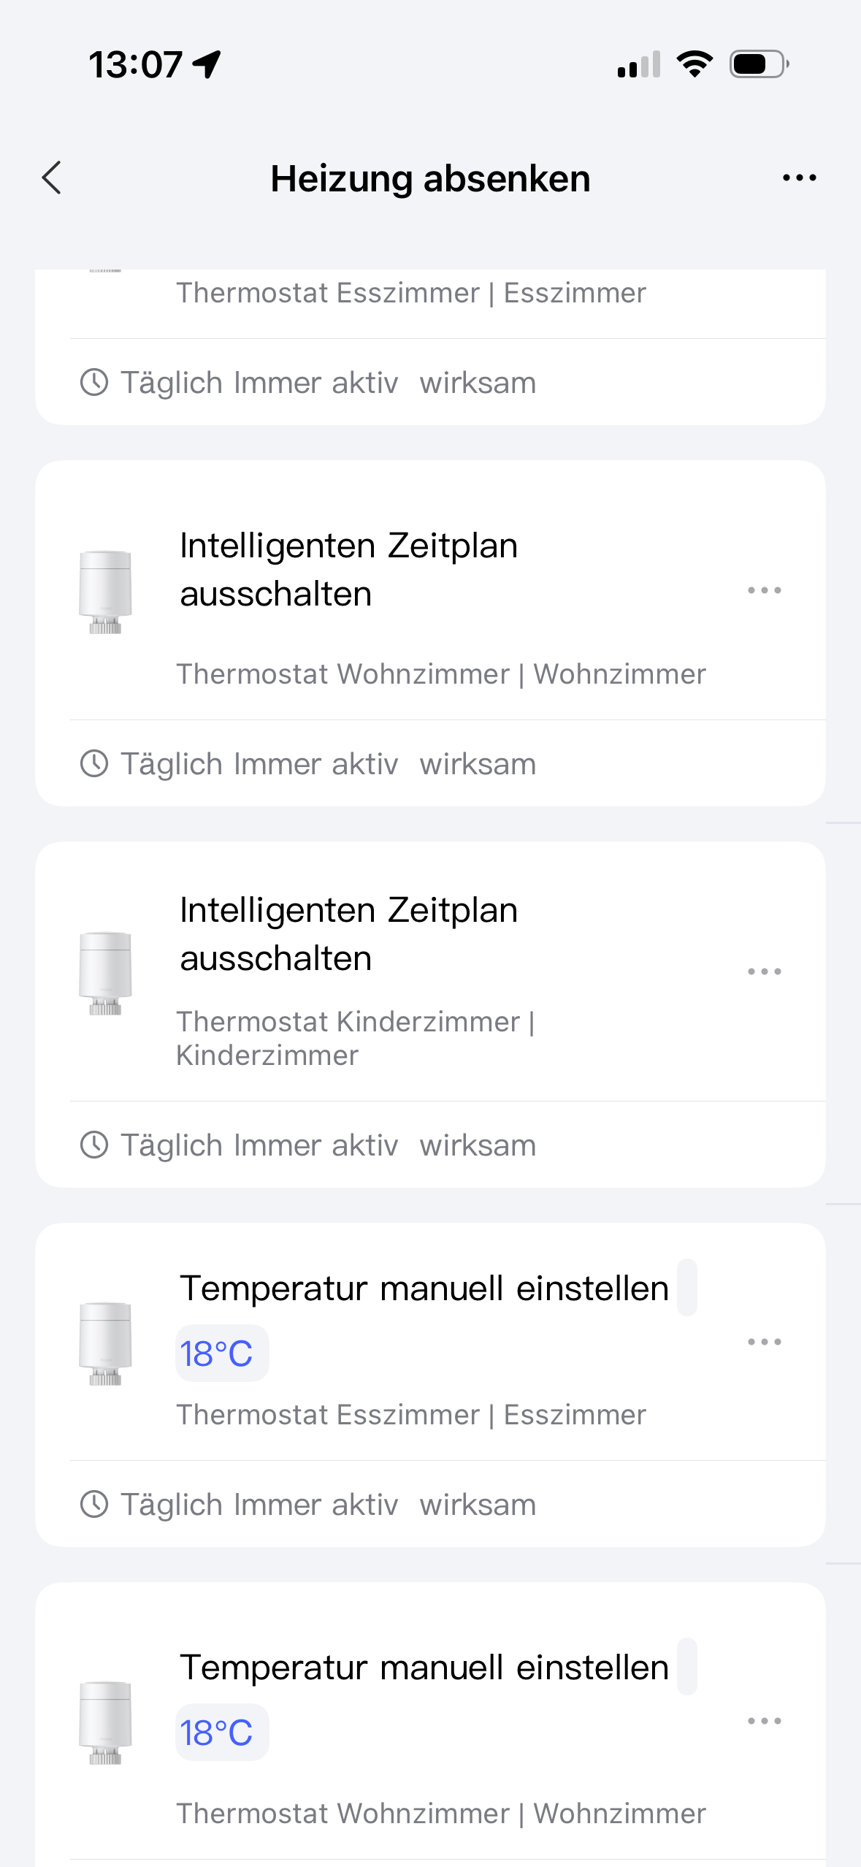Open the top-right more options menu
The width and height of the screenshot is (861, 1867).
pos(799,177)
